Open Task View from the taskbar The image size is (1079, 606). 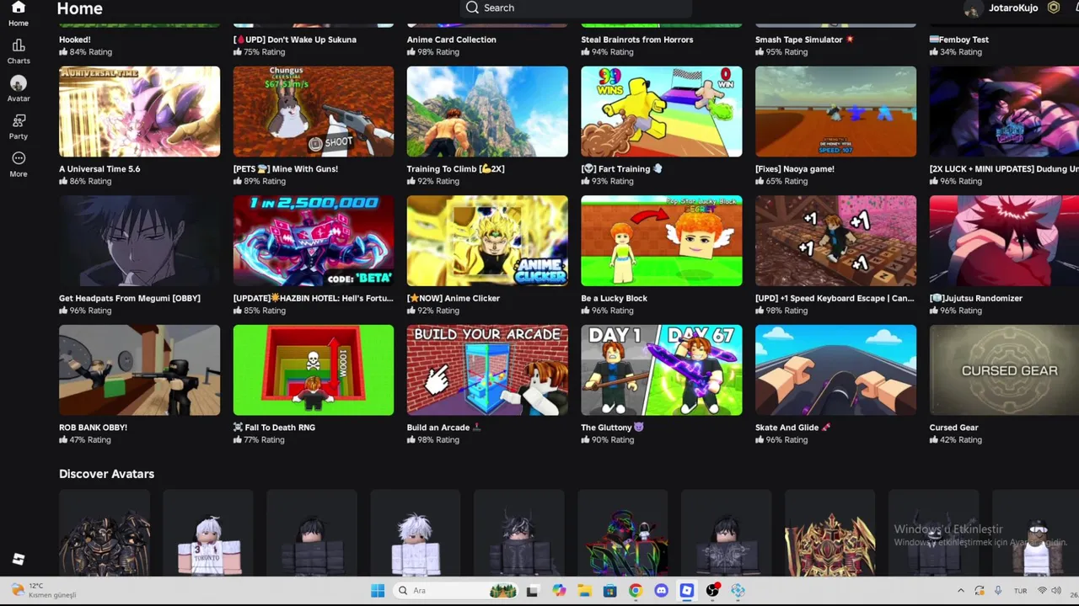[x=532, y=591]
